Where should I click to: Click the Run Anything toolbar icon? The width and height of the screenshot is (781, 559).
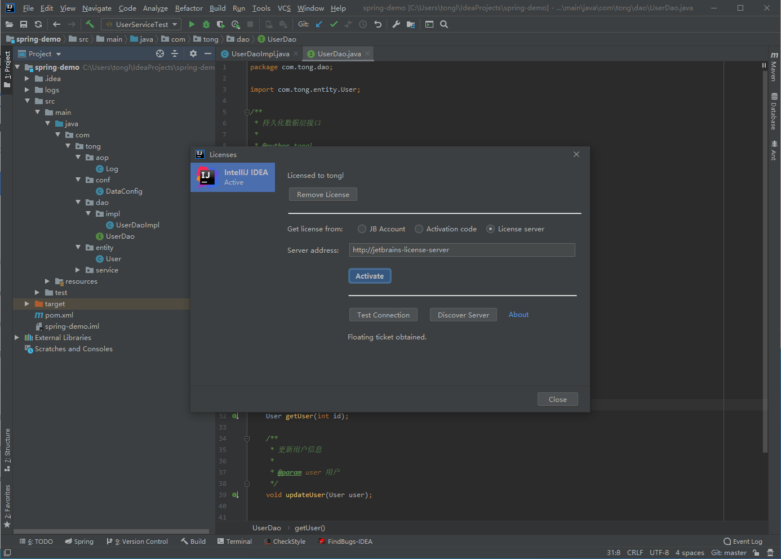[429, 24]
